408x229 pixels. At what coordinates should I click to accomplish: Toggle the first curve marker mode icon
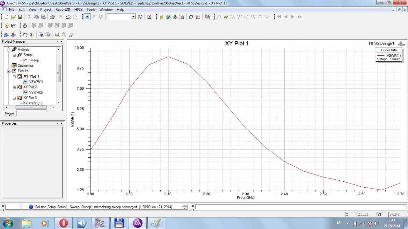pos(219,17)
